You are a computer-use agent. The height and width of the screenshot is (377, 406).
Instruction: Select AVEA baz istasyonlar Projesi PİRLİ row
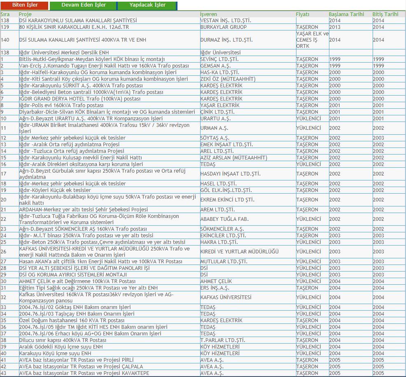coord(203,360)
